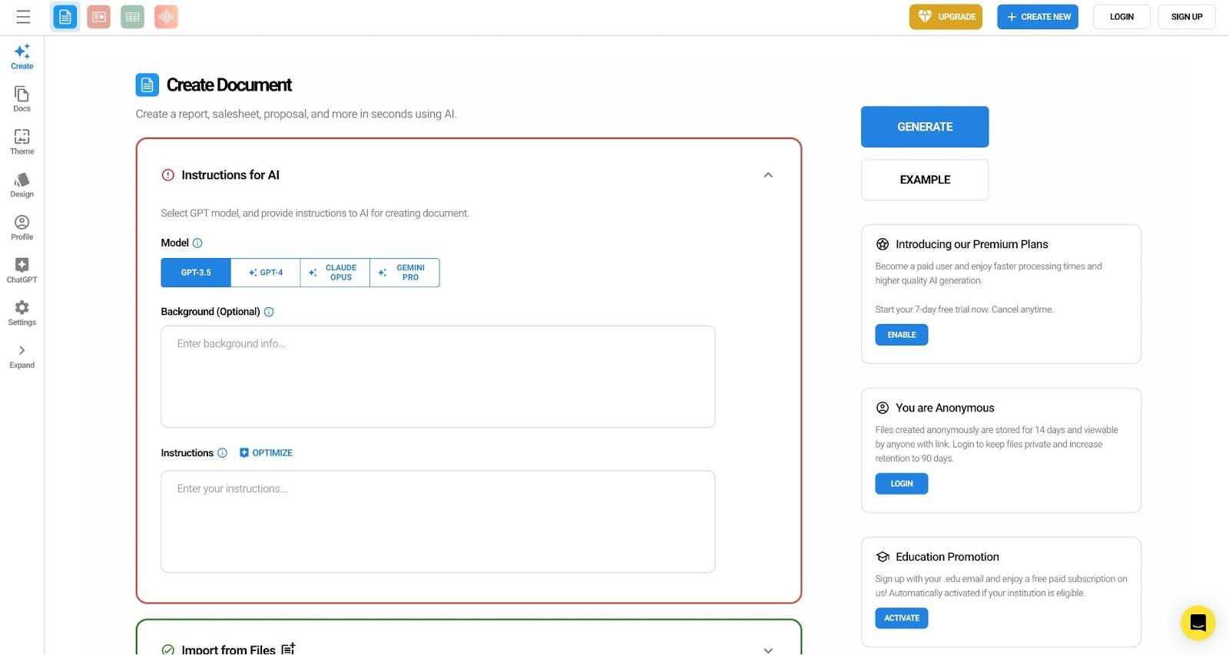1229x655 pixels.
Task: Click the Instructions for AI alert icon
Action: coord(168,175)
